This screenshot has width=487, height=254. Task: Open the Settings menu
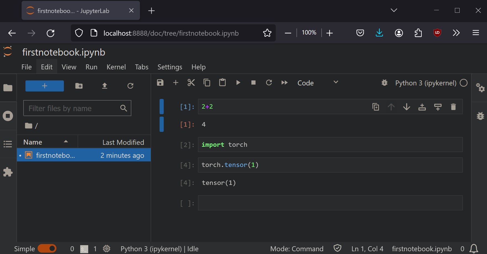tap(170, 67)
